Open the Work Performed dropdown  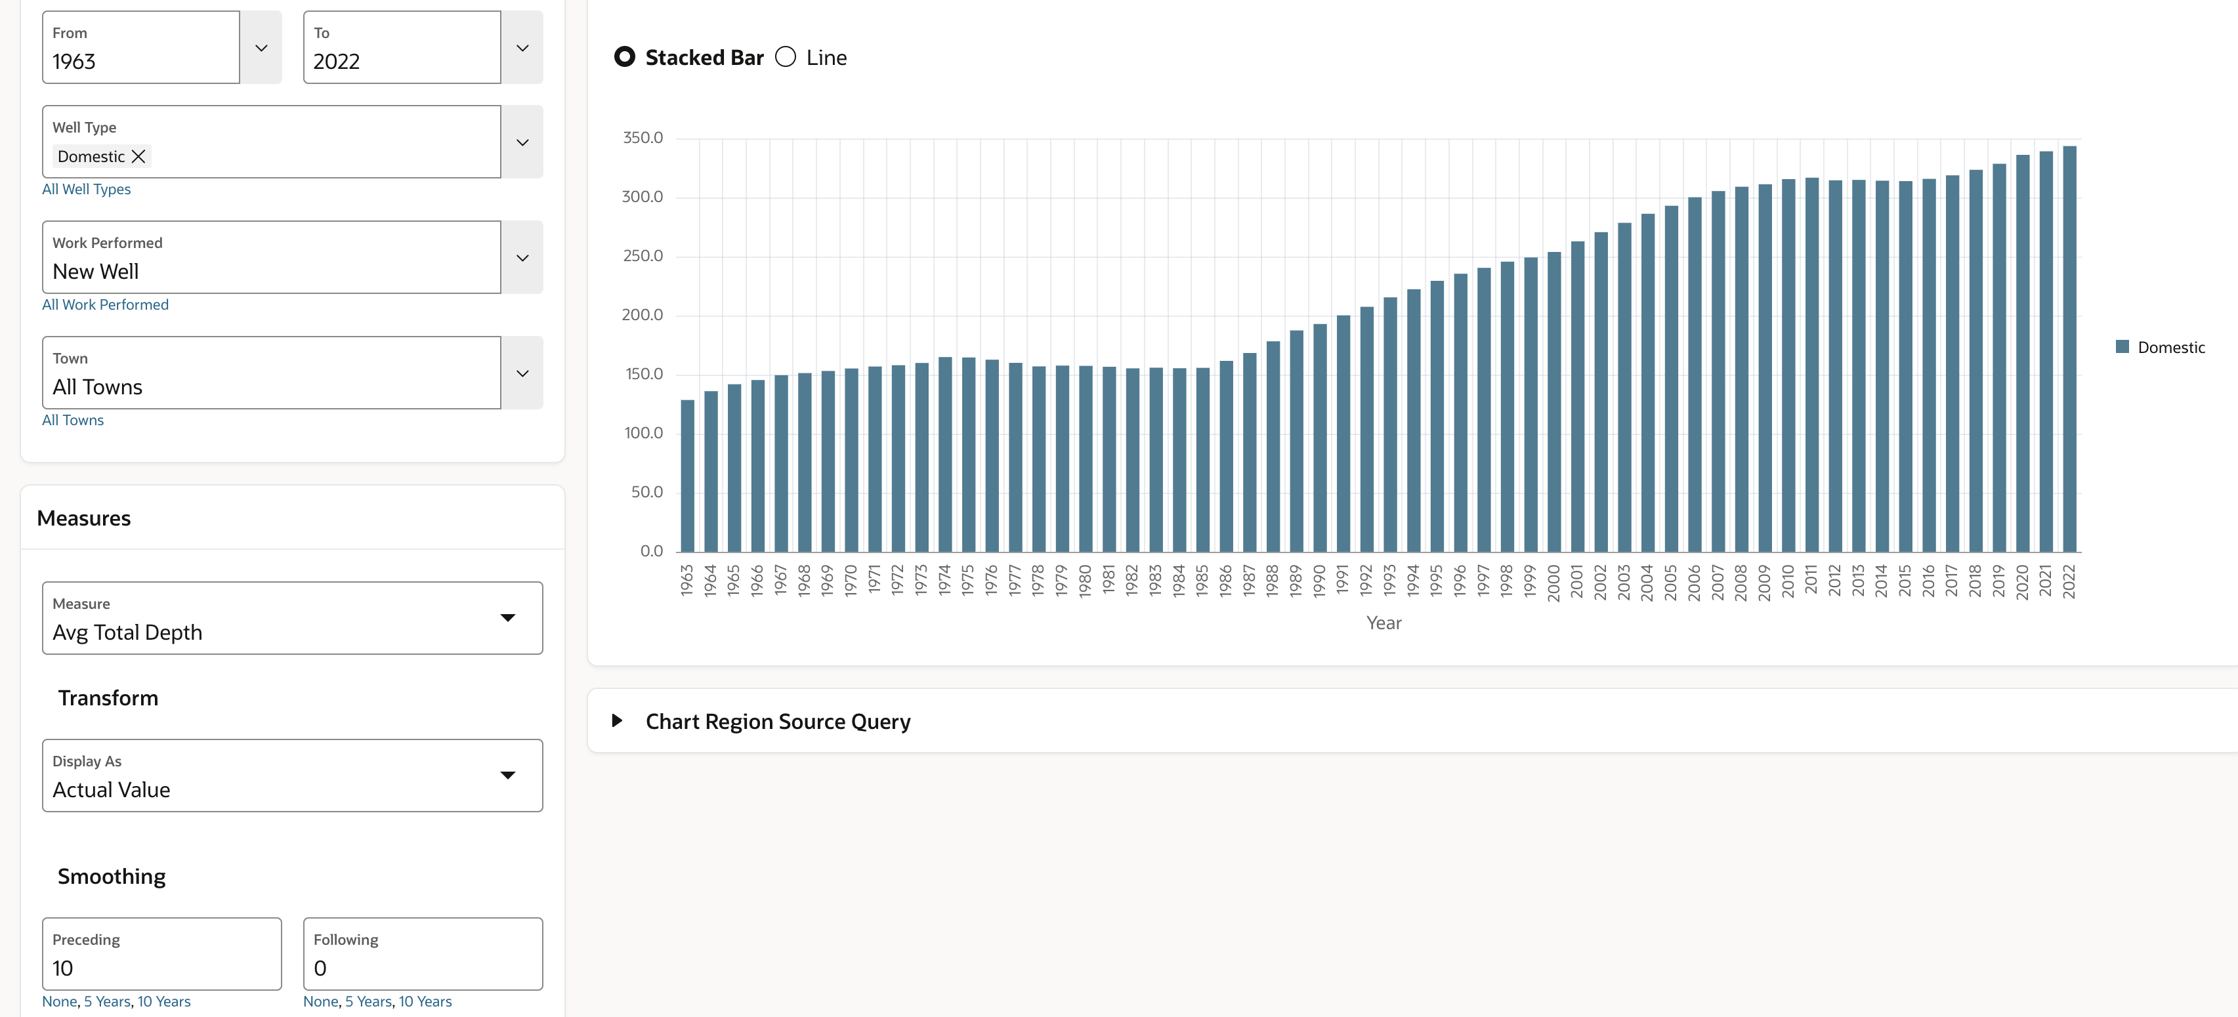(x=521, y=257)
